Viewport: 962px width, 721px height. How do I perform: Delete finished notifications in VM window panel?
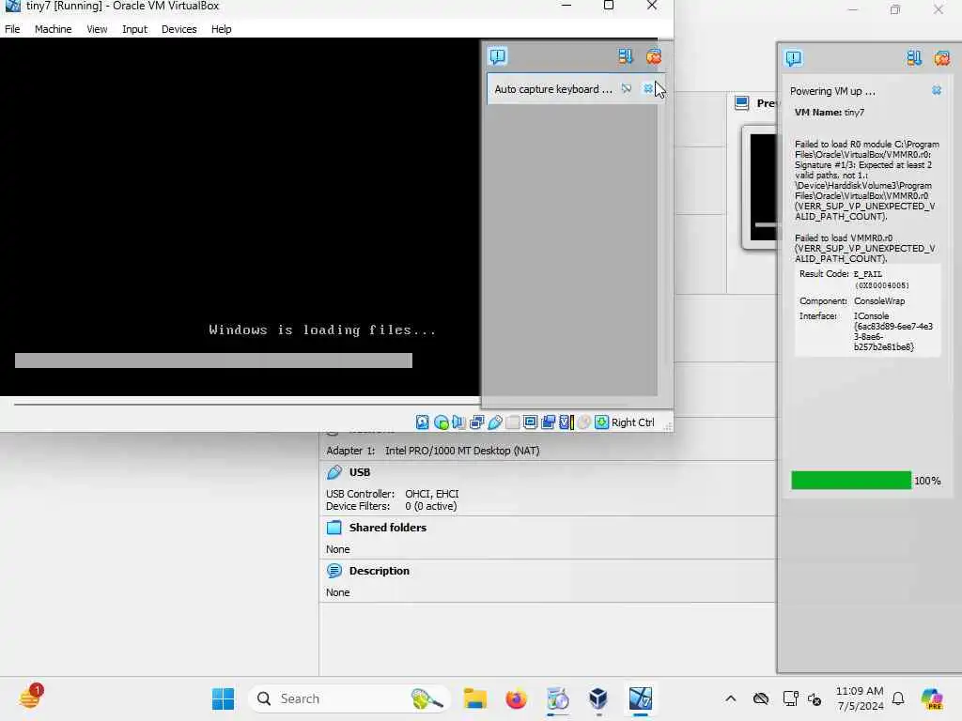654,56
